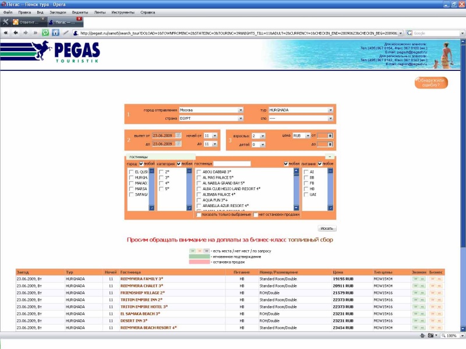Image resolution: width=466 pixels, height=349 pixels.
Task: Enable the AI meal type checkbox
Action: click(x=306, y=172)
